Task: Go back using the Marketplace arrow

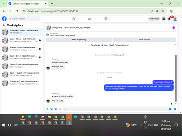Action: [4, 25]
